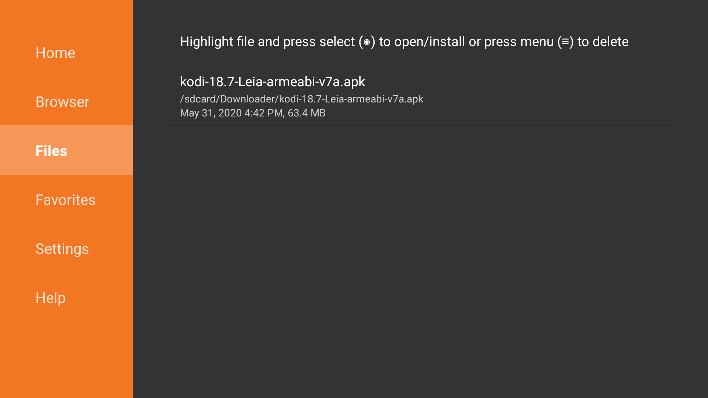Click the May 31, 2020 date text
The width and height of the screenshot is (708, 398).
tap(211, 113)
